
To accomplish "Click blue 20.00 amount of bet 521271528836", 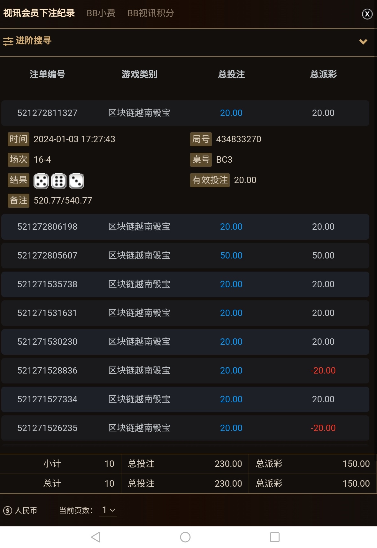I will (231, 371).
